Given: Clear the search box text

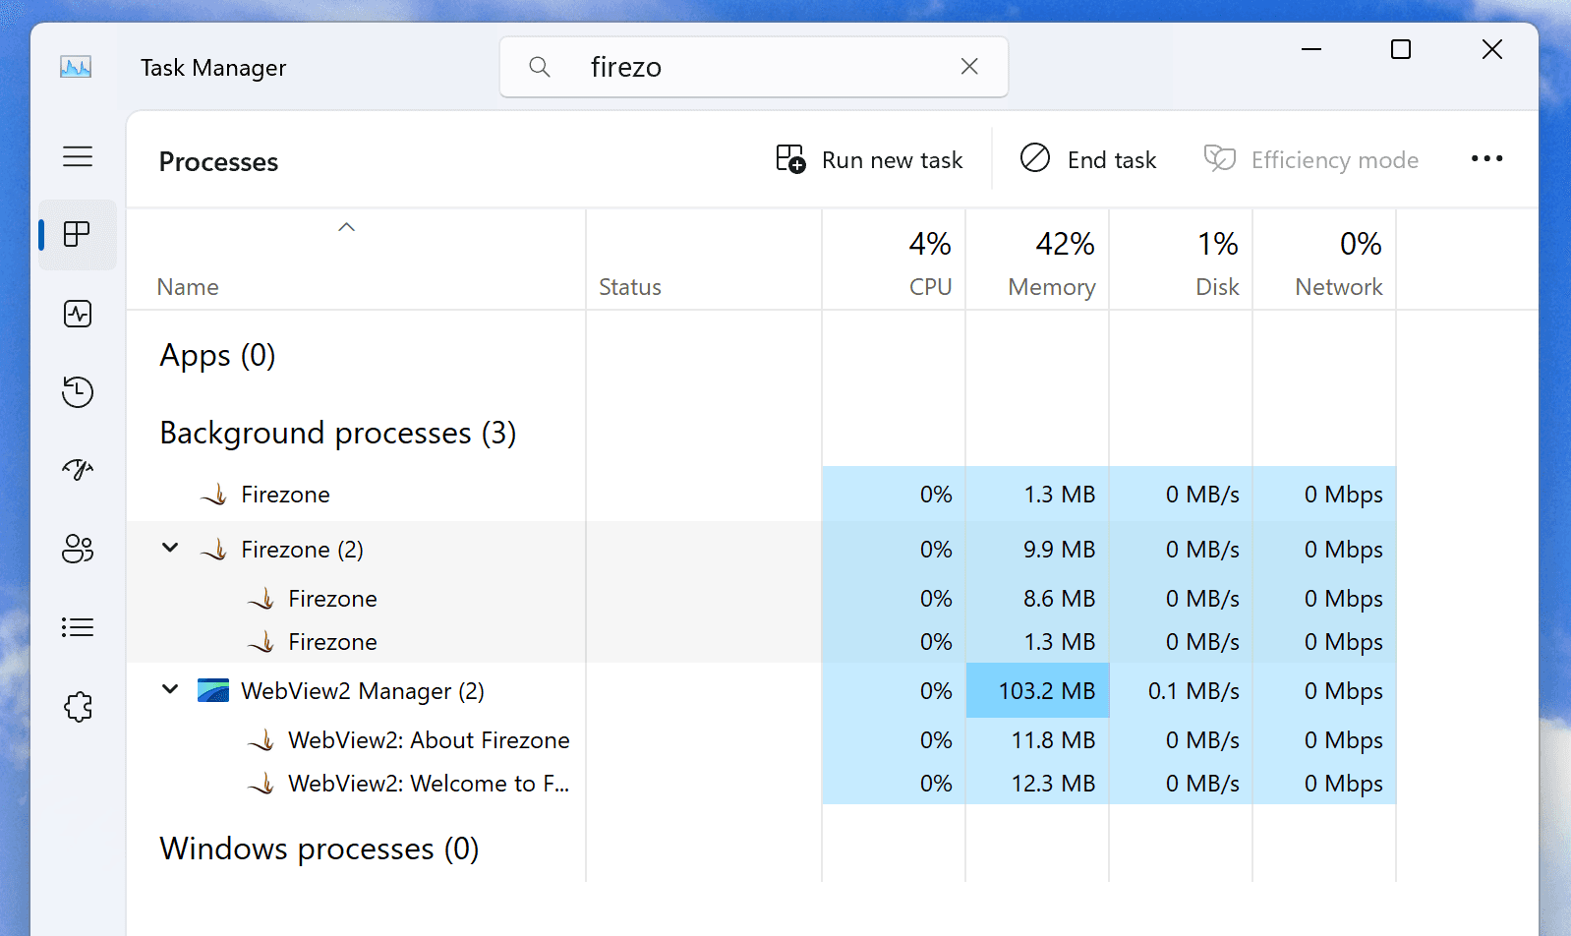Looking at the screenshot, I should (969, 67).
